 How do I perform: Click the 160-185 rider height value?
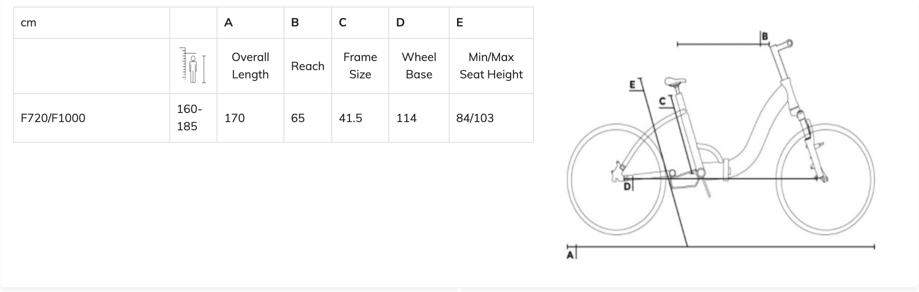coord(189,118)
